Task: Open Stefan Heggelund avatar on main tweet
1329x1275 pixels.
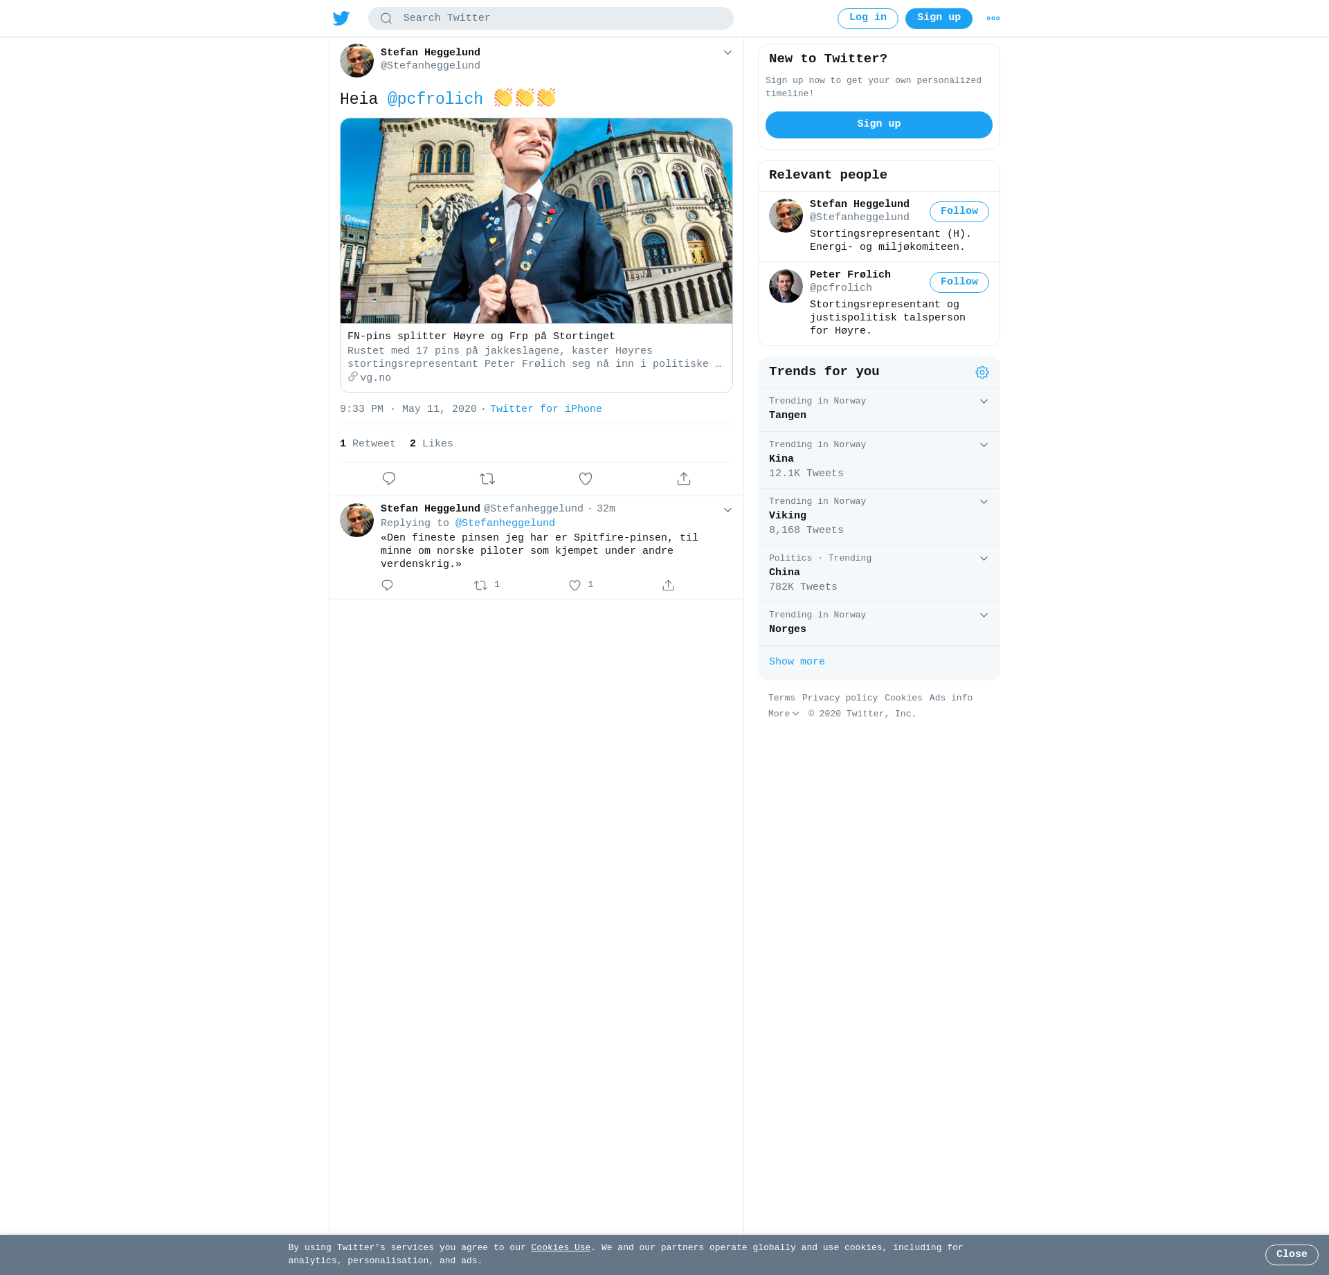Action: pos(356,61)
